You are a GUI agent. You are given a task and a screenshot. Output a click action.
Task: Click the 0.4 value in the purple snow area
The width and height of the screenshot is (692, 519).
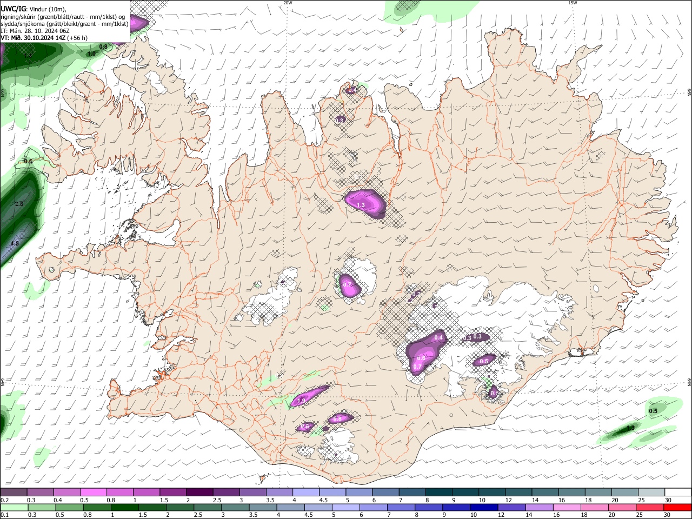coord(439,338)
